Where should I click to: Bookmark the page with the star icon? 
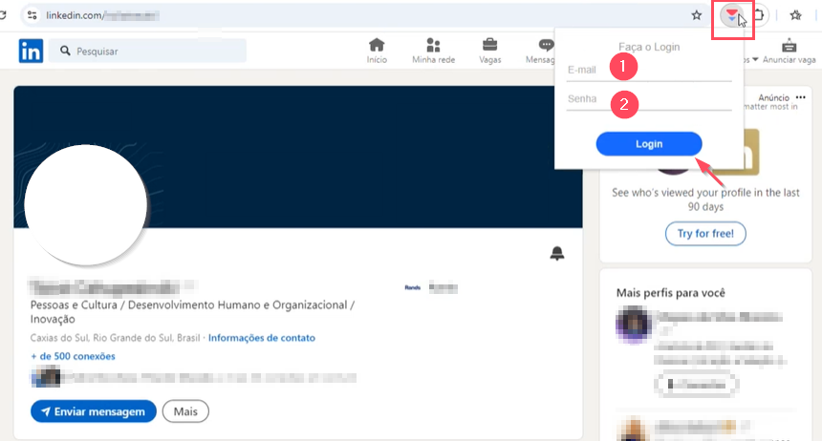click(696, 15)
